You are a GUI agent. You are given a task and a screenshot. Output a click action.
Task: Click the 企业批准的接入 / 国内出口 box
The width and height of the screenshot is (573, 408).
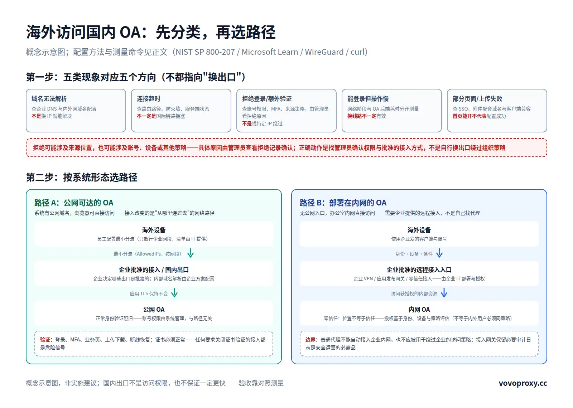pos(154,273)
